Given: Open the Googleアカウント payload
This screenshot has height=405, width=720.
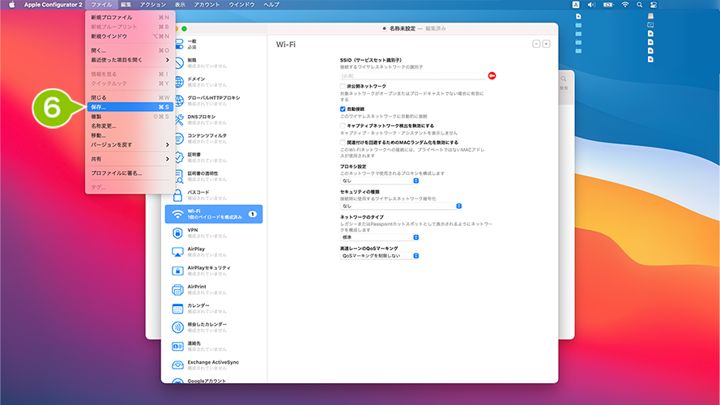Looking at the screenshot, I should 214,380.
